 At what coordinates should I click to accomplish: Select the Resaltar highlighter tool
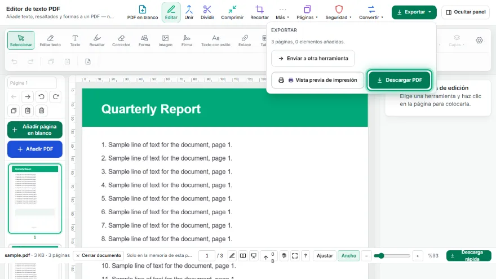tap(97, 41)
